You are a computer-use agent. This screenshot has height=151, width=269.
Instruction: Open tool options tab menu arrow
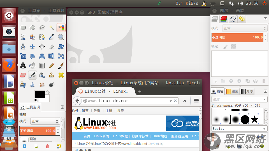(62, 107)
